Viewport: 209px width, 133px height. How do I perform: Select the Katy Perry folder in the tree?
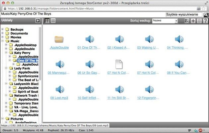coord(22,53)
